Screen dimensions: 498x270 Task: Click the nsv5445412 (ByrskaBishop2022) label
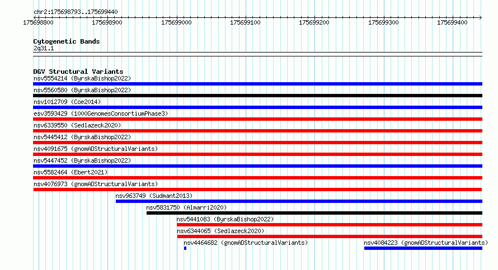pyautogui.click(x=82, y=137)
